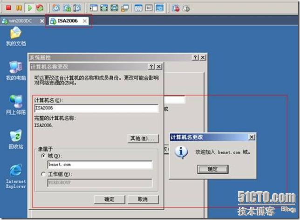Image resolution: width=300 pixels, height=220 pixels.
Task: Click the domain field benet.com
Action: pyautogui.click(x=100, y=165)
